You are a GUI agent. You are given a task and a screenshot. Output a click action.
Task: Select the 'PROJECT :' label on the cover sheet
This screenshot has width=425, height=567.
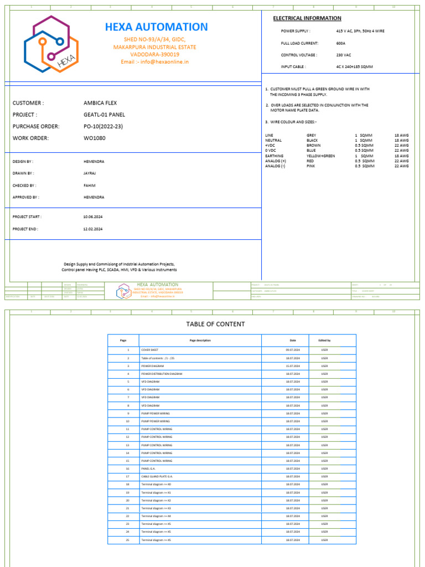25,115
